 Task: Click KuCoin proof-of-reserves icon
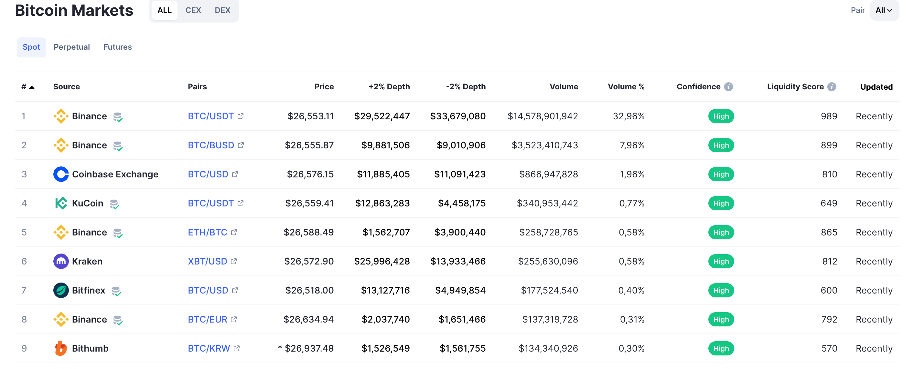(x=114, y=204)
